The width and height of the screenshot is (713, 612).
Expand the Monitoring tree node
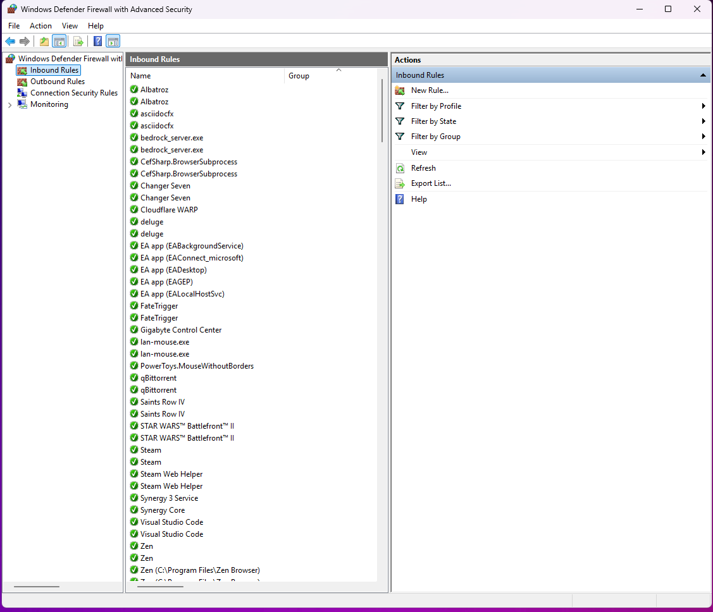(9, 105)
